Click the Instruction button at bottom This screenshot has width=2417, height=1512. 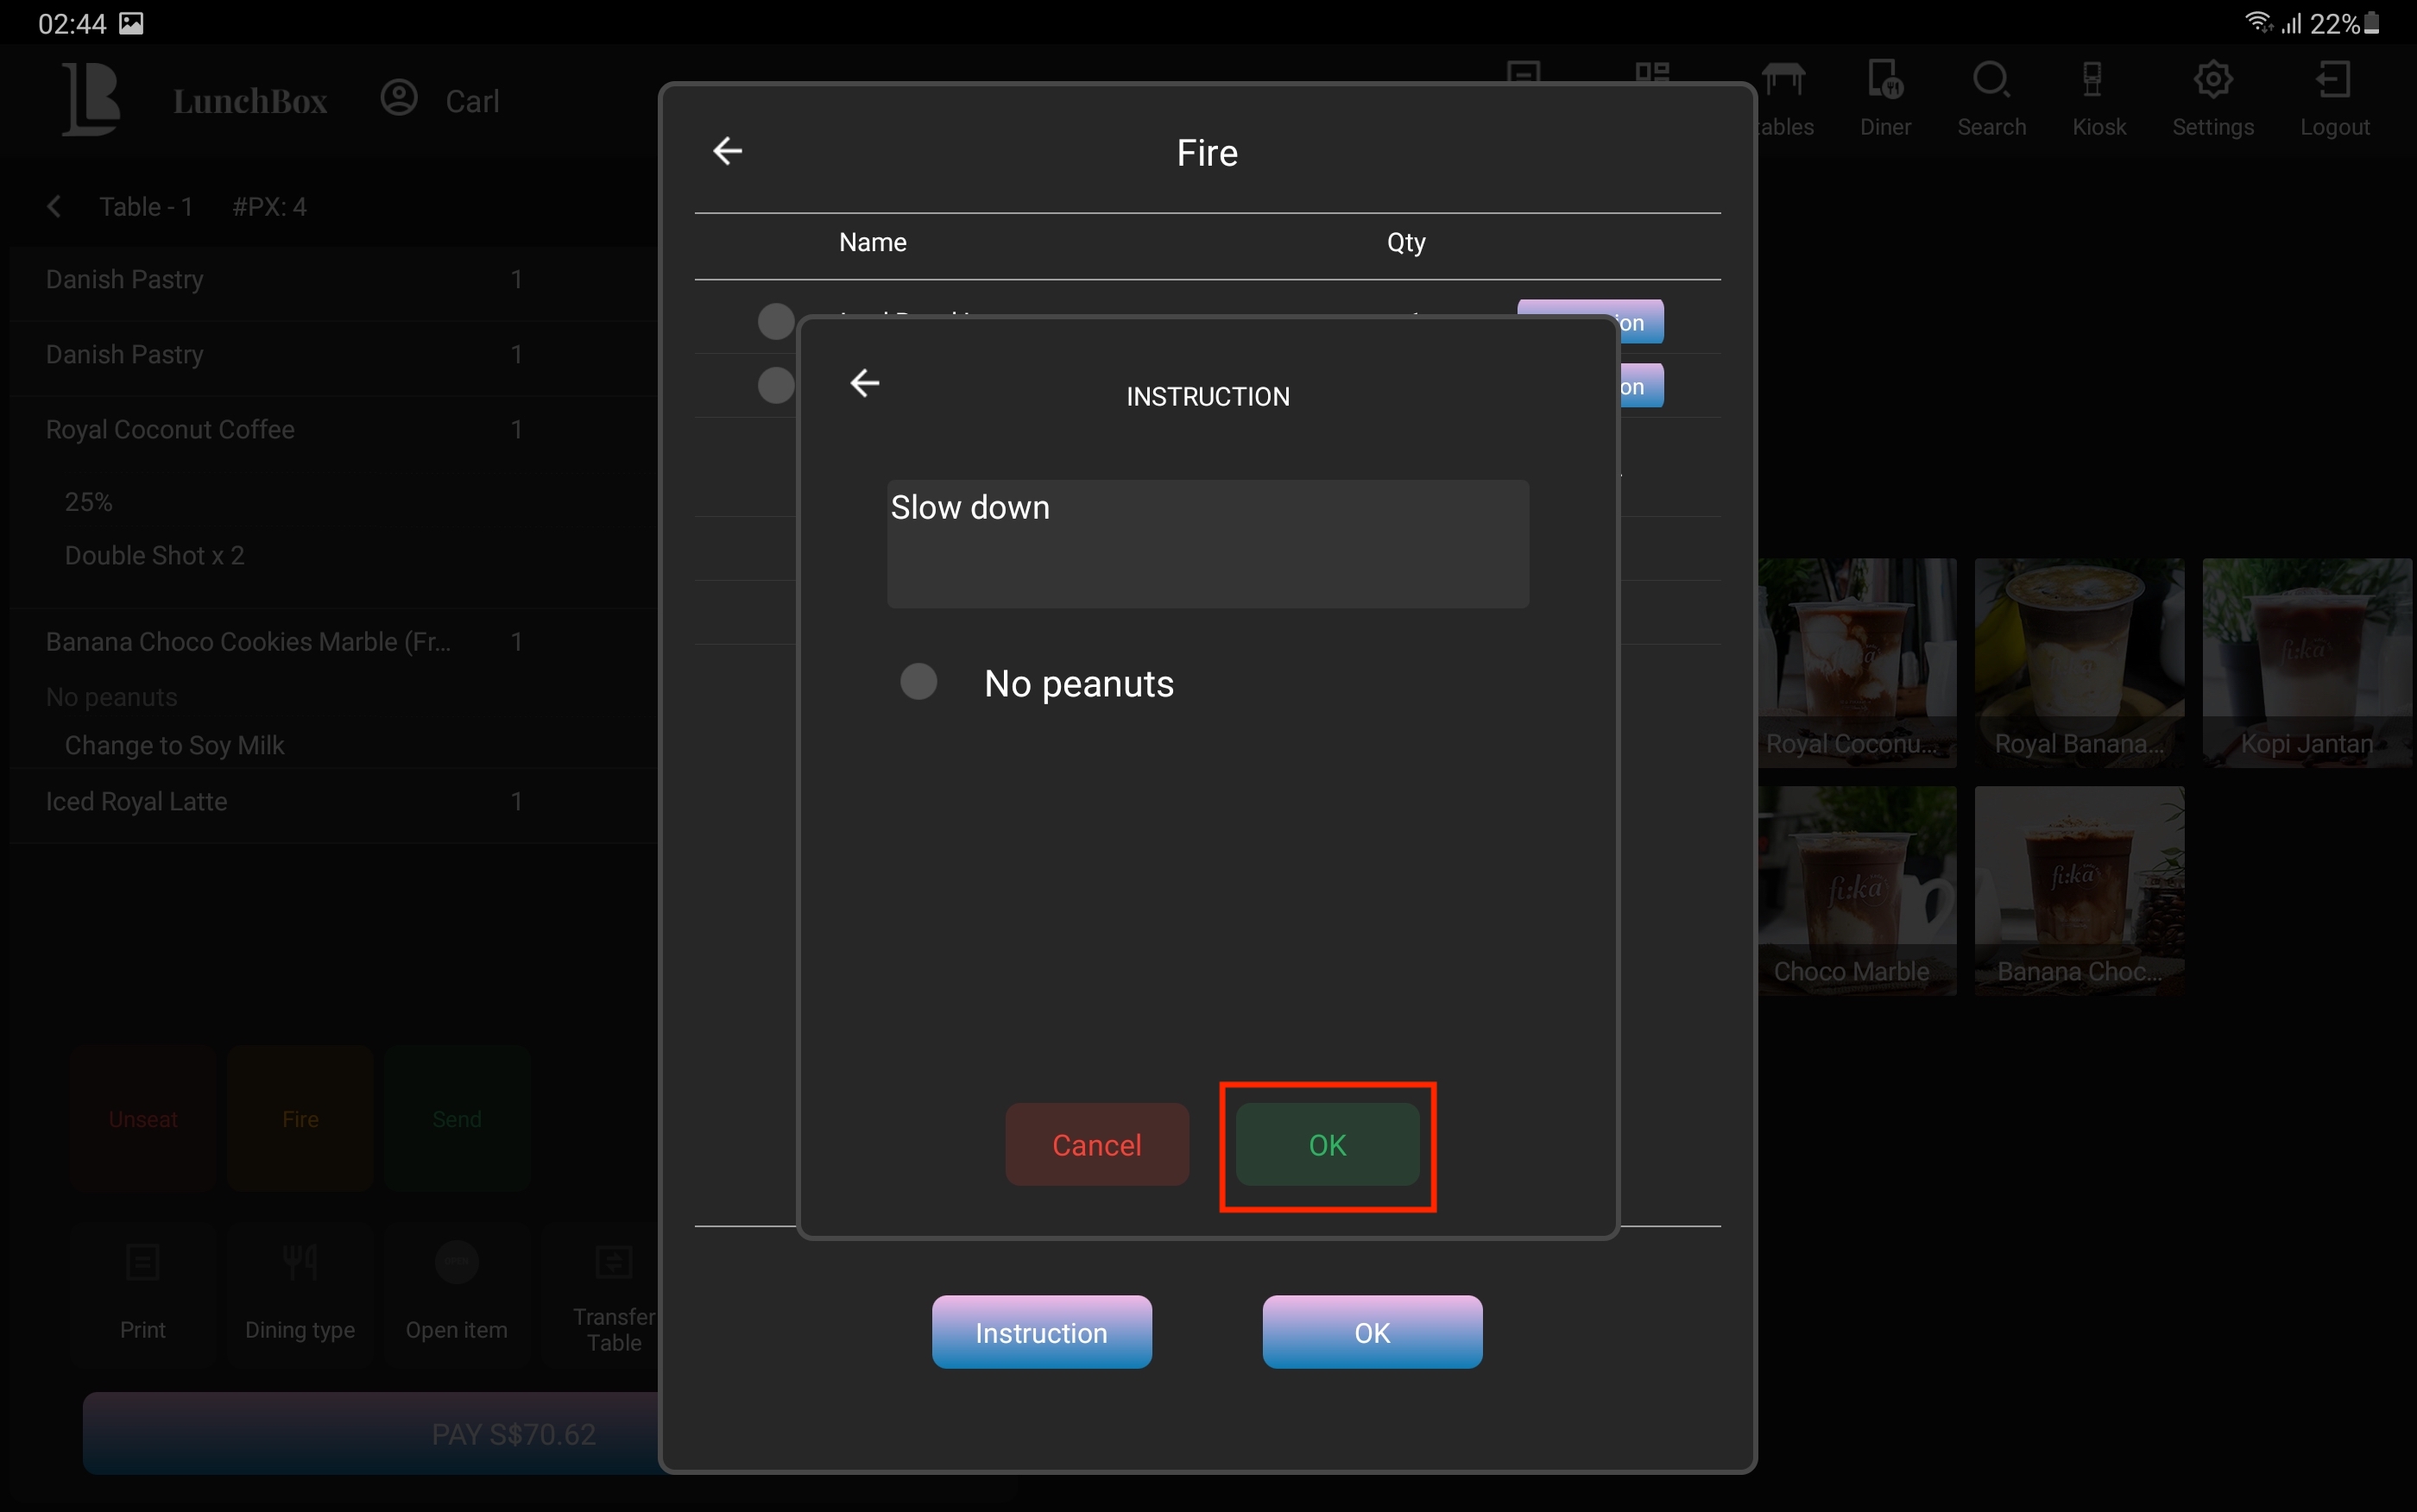click(1041, 1332)
